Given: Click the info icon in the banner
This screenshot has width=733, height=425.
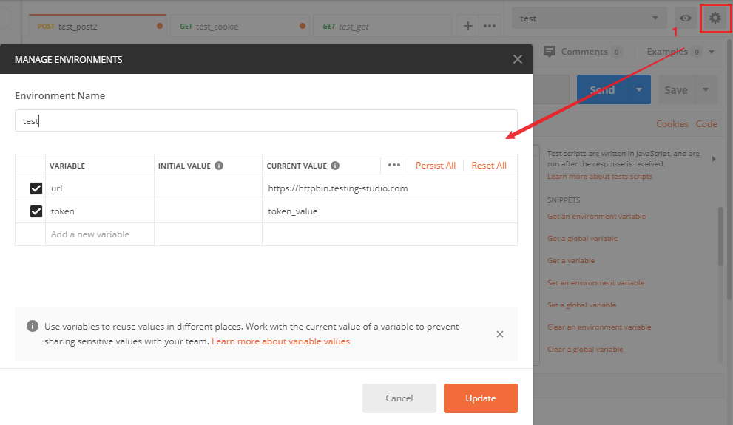Looking at the screenshot, I should coord(33,326).
